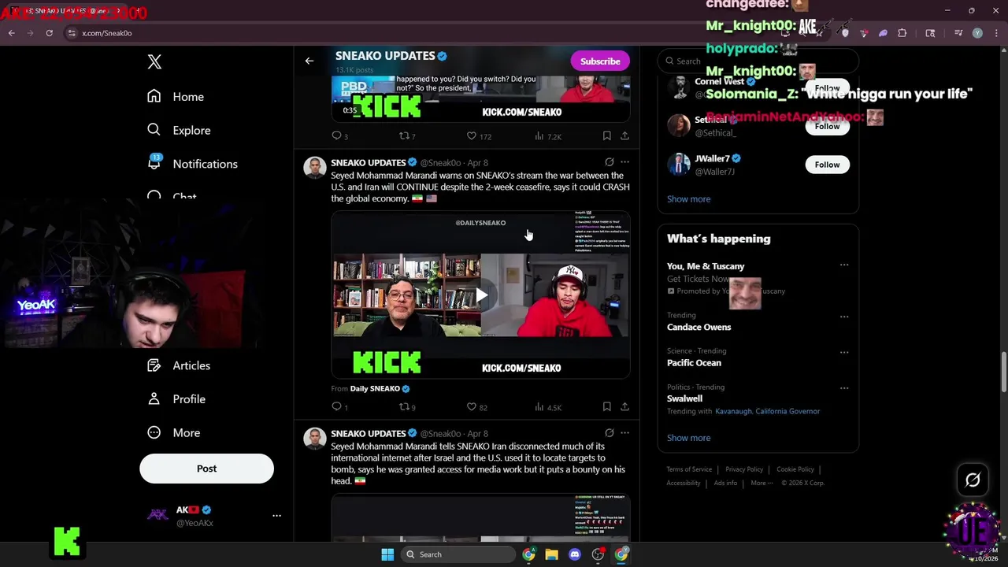Bookmark the ceasefire warning post
This screenshot has height=567, width=1008.
(606, 407)
